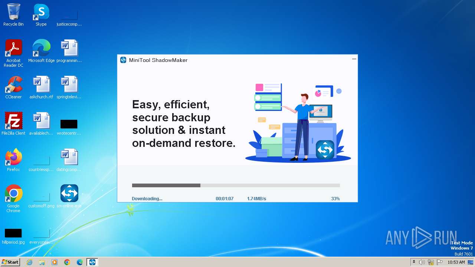Click the 00:01:07 remaining time

coord(225,199)
